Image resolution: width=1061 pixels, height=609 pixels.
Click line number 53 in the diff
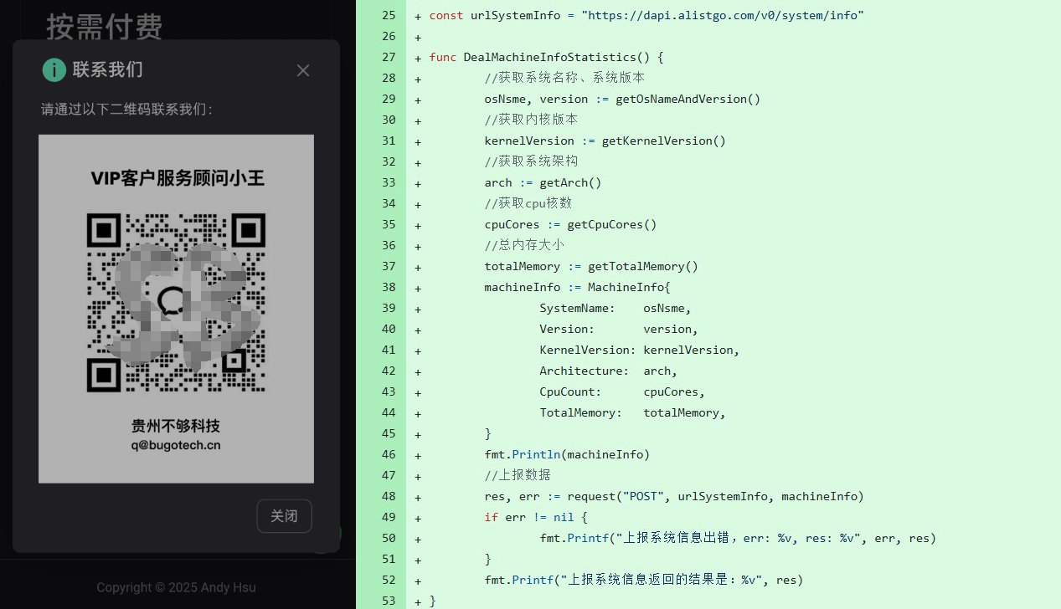[x=388, y=601]
